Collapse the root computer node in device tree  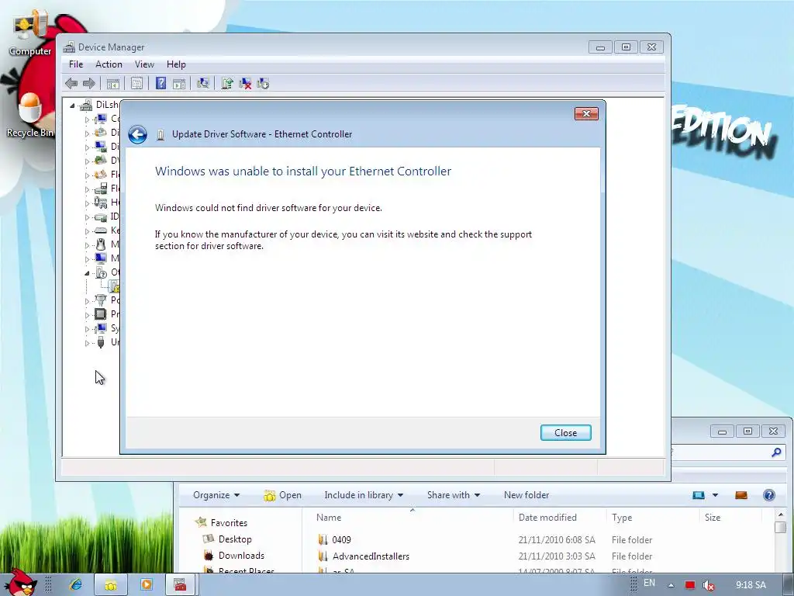click(72, 106)
